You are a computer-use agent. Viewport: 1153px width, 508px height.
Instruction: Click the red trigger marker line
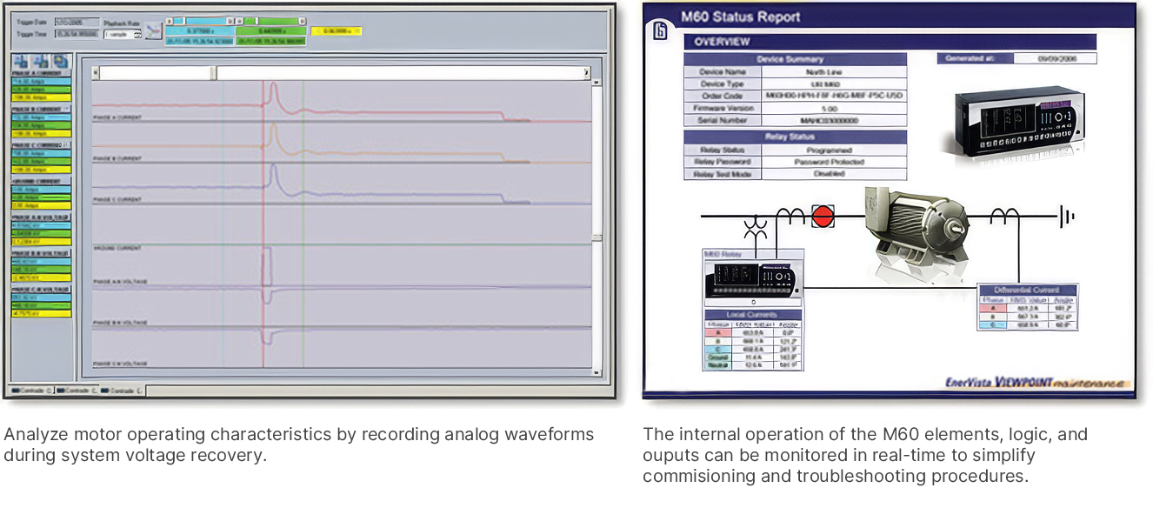click(x=263, y=226)
